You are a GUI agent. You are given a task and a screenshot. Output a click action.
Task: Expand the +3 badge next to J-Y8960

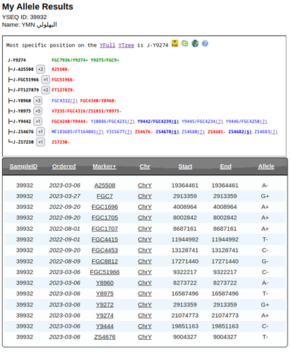click(x=37, y=101)
